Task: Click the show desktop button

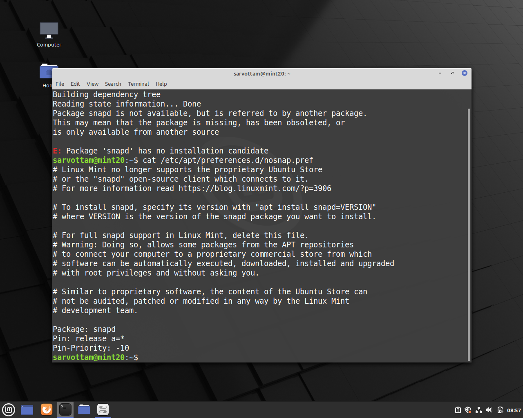Action: [x=27, y=409]
